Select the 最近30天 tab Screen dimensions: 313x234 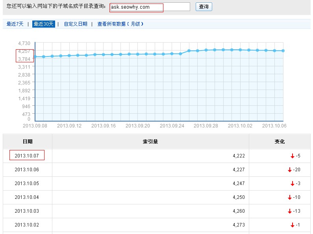(43, 24)
